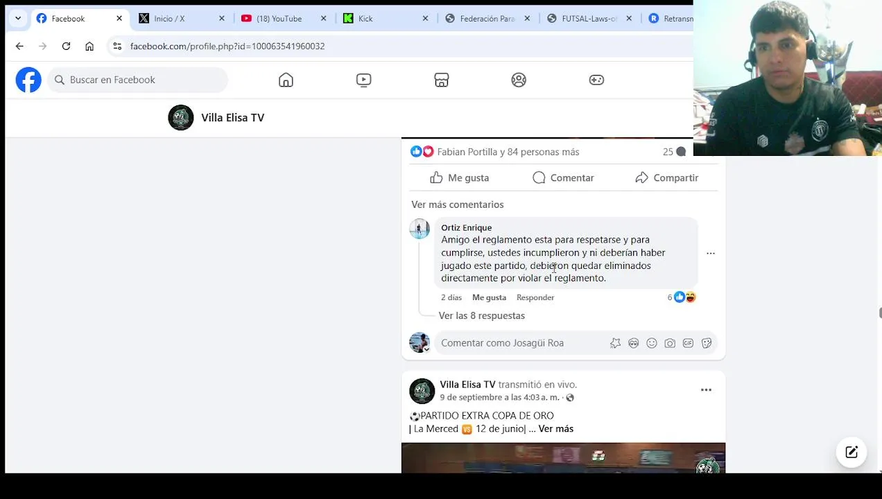Switch to the Retransm tab
Image resolution: width=882 pixels, height=499 pixels.
(669, 19)
